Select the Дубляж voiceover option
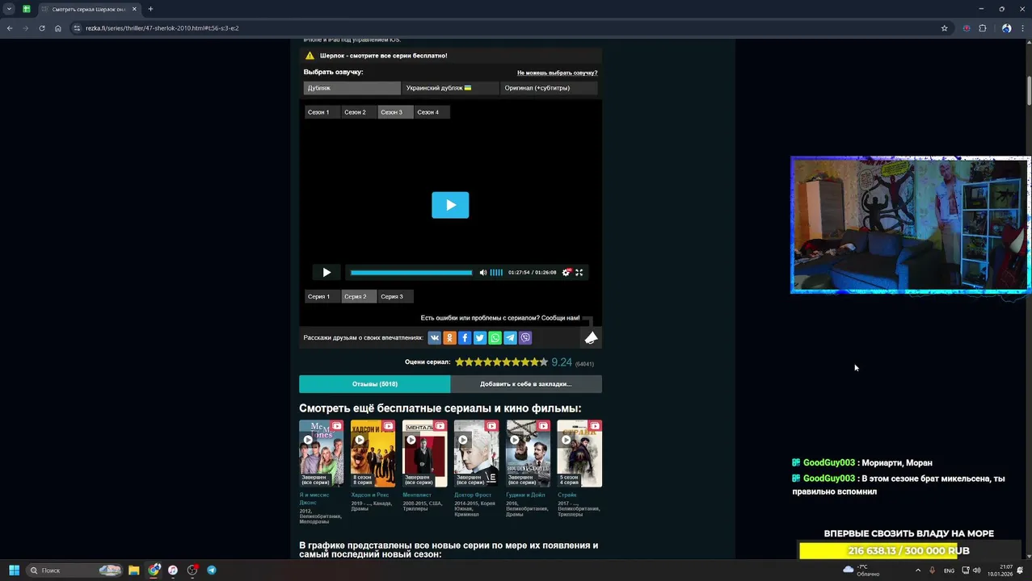The image size is (1032, 581). click(x=352, y=88)
